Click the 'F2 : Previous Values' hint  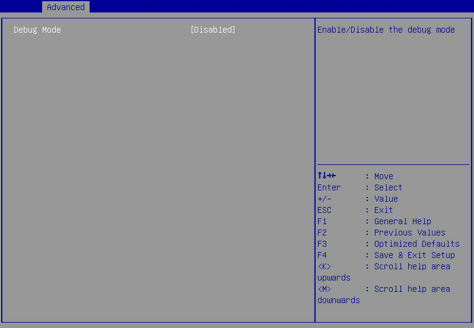(x=381, y=233)
